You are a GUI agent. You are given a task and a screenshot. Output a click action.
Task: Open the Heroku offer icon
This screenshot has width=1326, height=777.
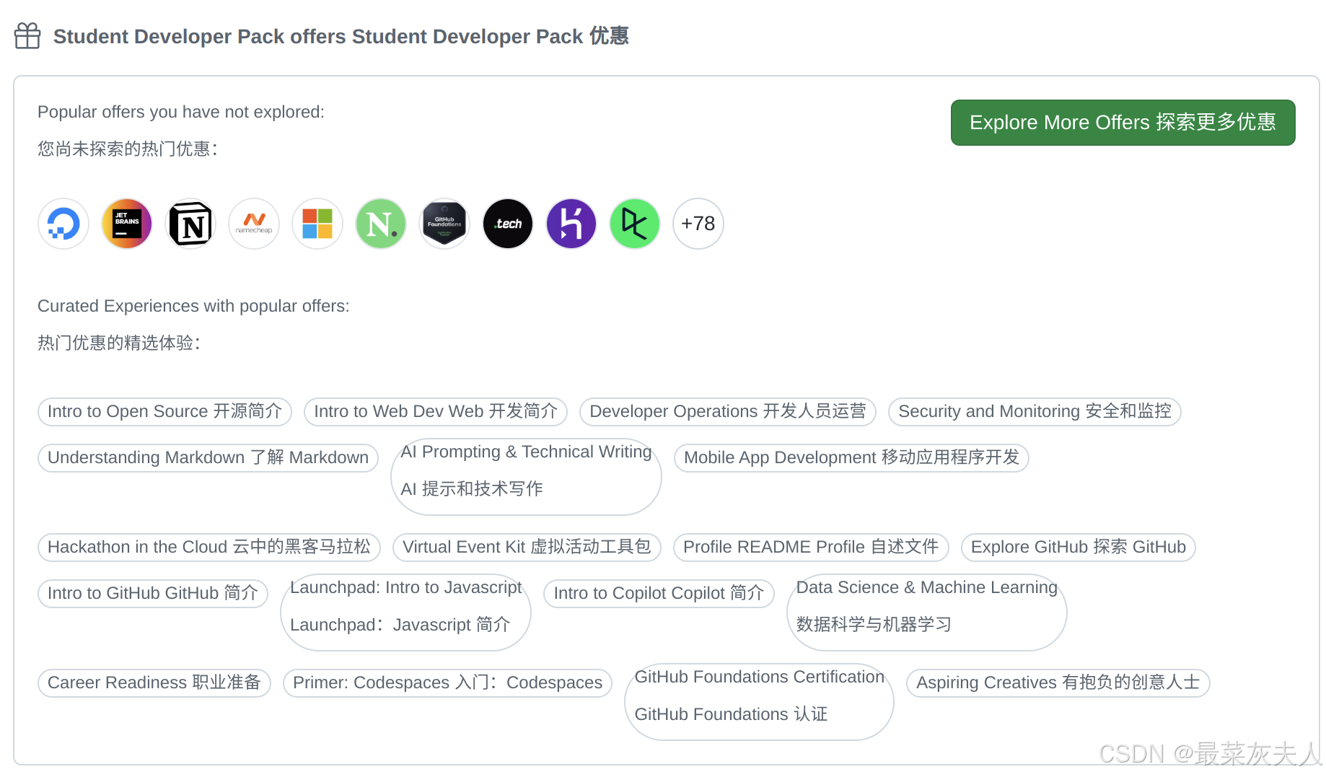pyautogui.click(x=571, y=224)
